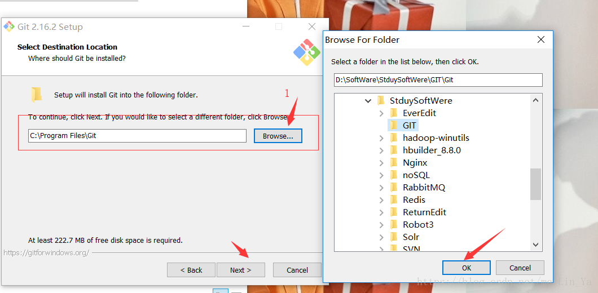Image resolution: width=598 pixels, height=293 pixels.
Task: Expand the Solr folder node
Action: click(381, 237)
